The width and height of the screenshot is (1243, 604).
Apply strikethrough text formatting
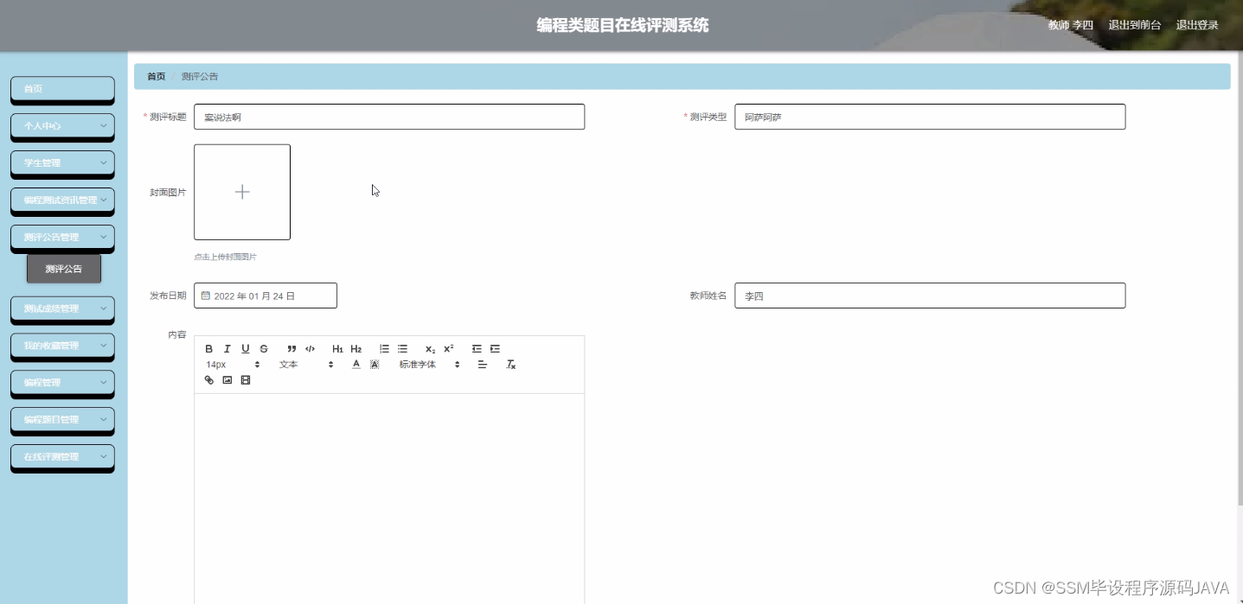pos(265,349)
